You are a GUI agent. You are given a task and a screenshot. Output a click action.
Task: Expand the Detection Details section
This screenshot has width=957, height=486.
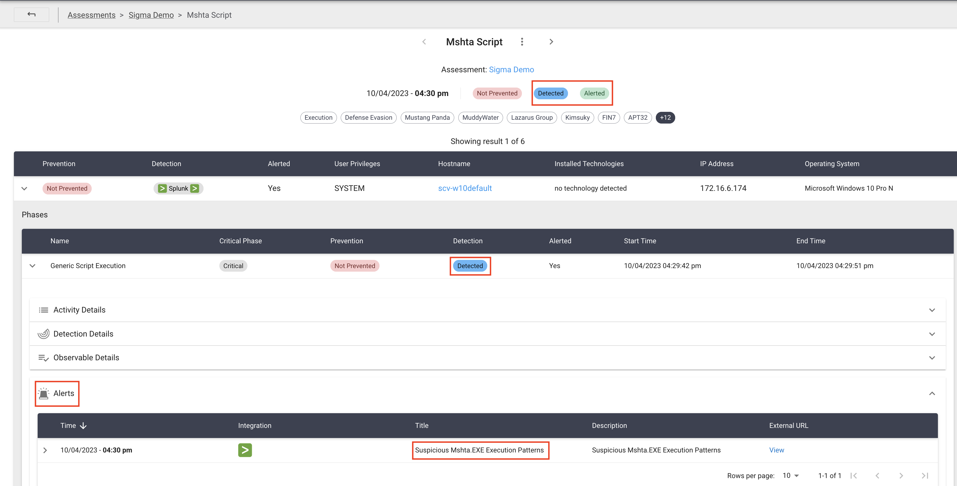click(932, 334)
